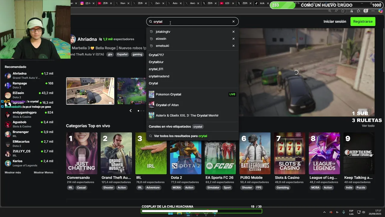385x217 pixels.
Task: Click the crystal tag chip
Action: coord(198,127)
